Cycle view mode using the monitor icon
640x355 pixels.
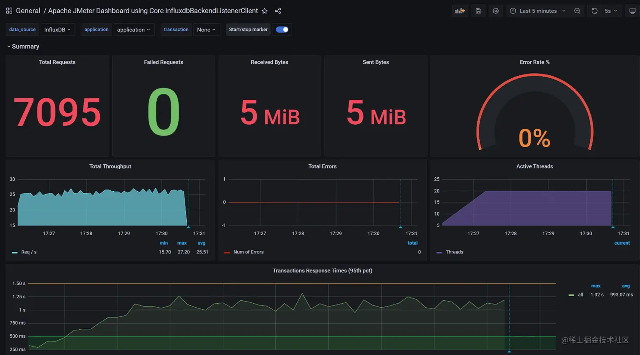pyautogui.click(x=632, y=11)
